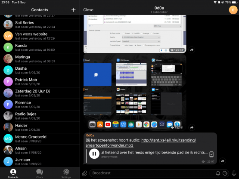
Task: Open scheduled message timer icon
Action: tap(225, 173)
